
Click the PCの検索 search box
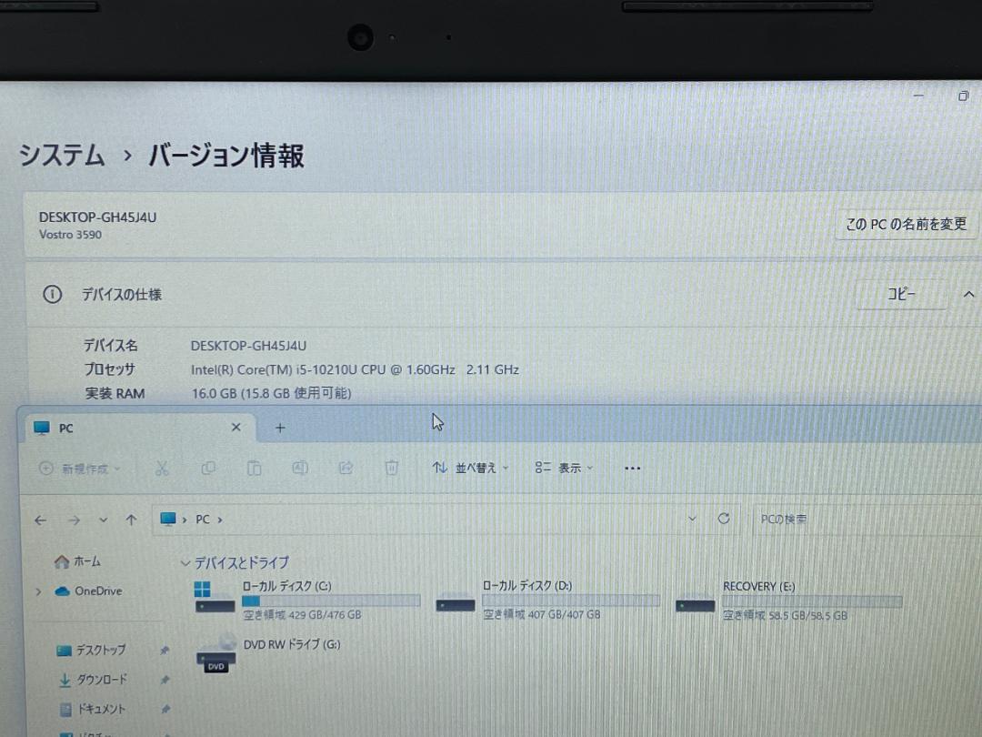(867, 520)
